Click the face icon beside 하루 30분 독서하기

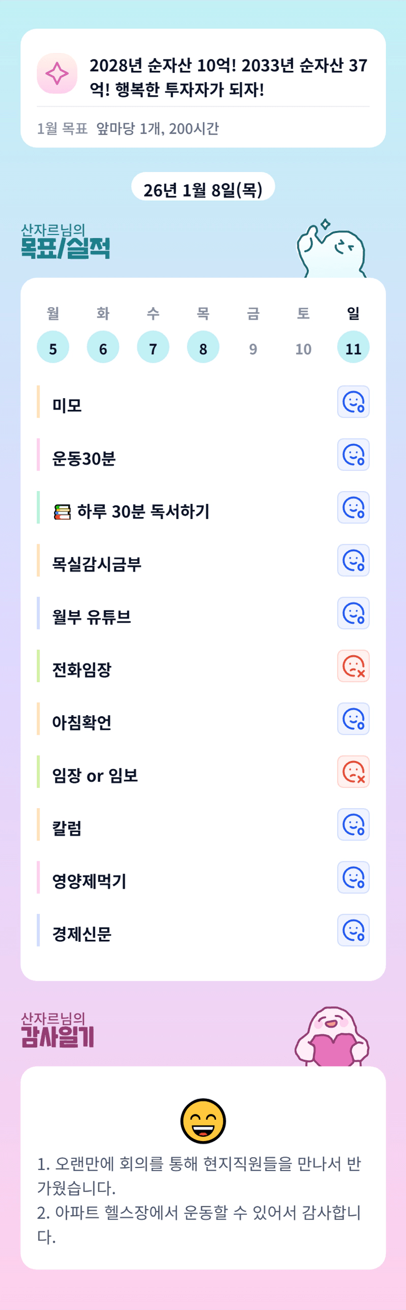[x=353, y=507]
